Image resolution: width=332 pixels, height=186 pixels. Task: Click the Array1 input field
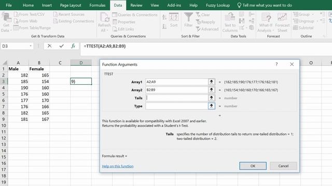pos(177,82)
